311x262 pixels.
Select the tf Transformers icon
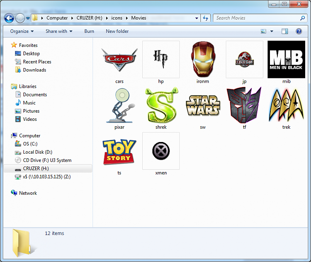[244, 105]
